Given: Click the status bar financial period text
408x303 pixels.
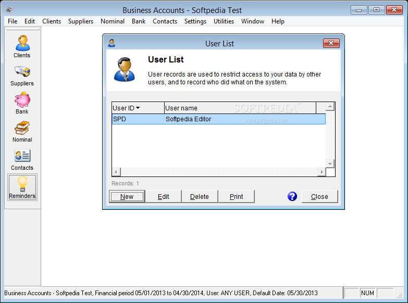Looking at the screenshot, I should pos(161,293).
